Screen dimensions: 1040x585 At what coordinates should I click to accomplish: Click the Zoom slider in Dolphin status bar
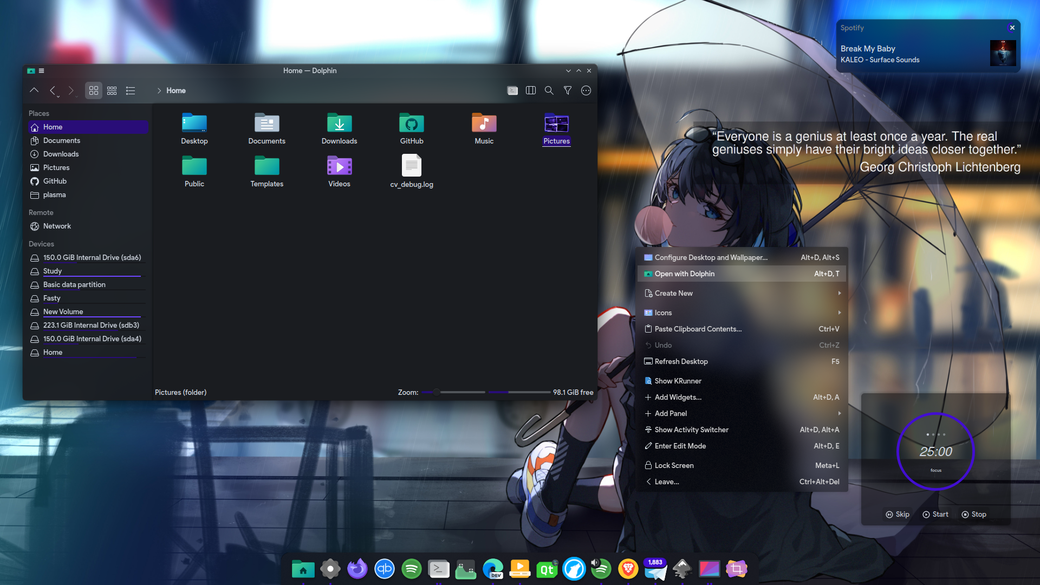coord(453,392)
